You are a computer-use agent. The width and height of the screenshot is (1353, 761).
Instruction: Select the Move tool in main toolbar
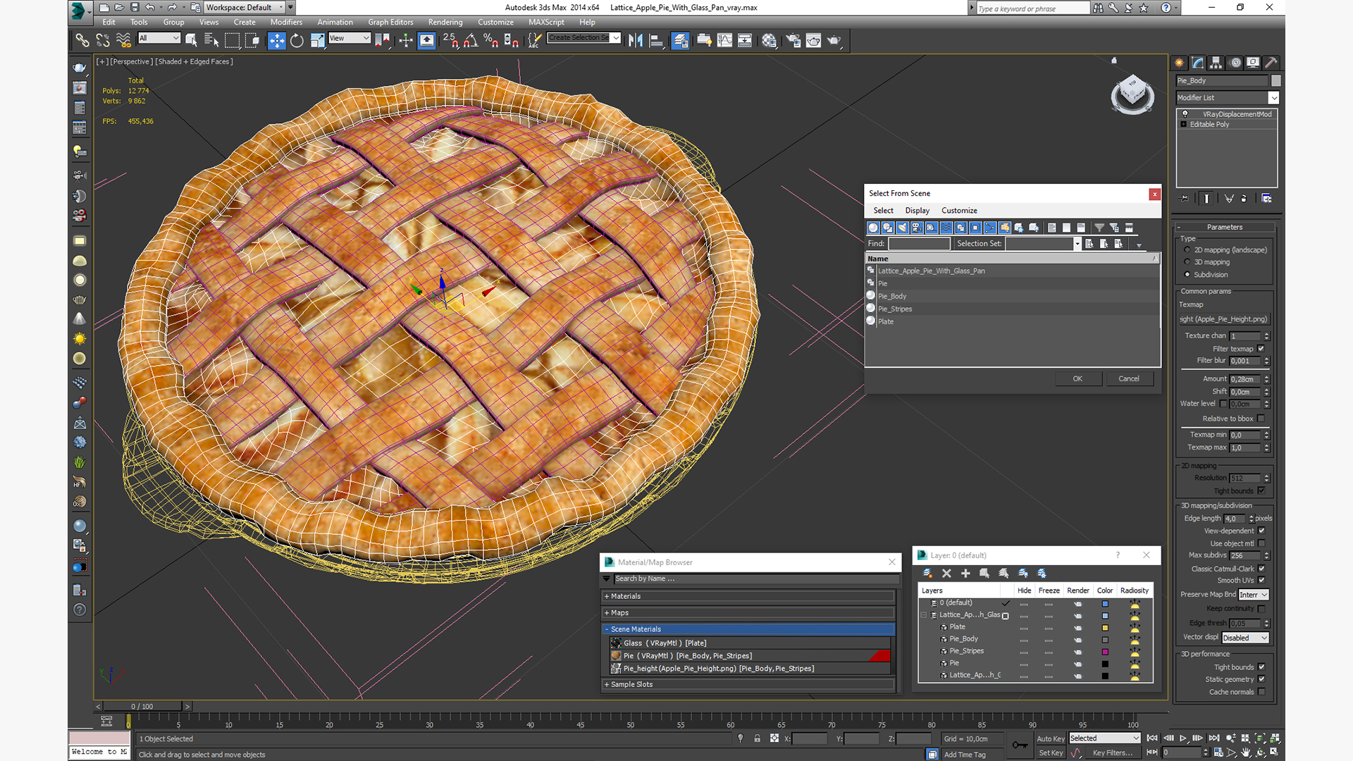276,40
